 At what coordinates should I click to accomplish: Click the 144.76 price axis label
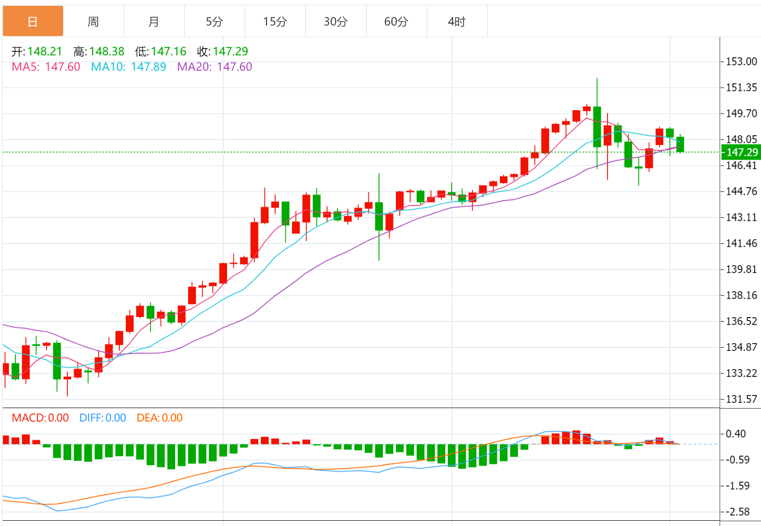coord(741,192)
